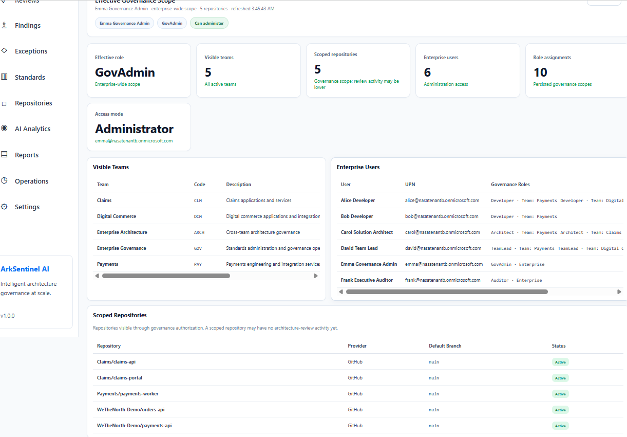Viewport: 627px width, 437px height.
Task: Select the Claims team row
Action: pyautogui.click(x=206, y=201)
